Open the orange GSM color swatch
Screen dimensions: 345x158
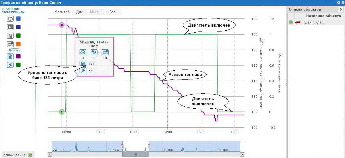pyautogui.click(x=18, y=44)
